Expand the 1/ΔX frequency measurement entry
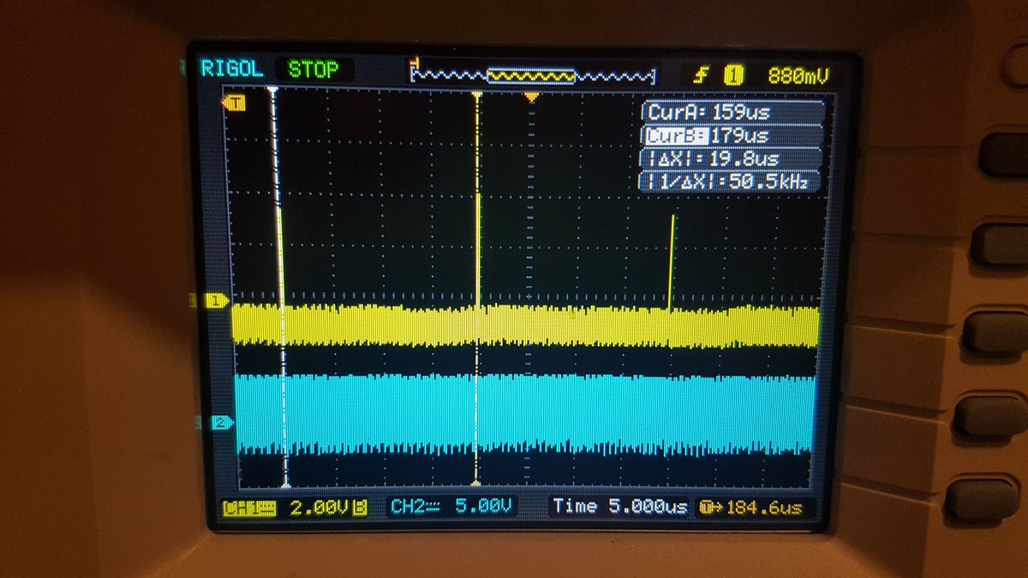1028x578 pixels. [730, 182]
